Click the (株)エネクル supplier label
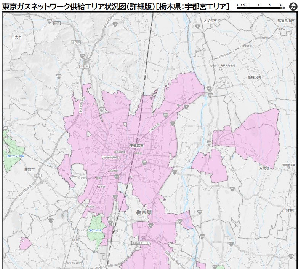Viewport: 301px width, 269px height. tap(94, 231)
